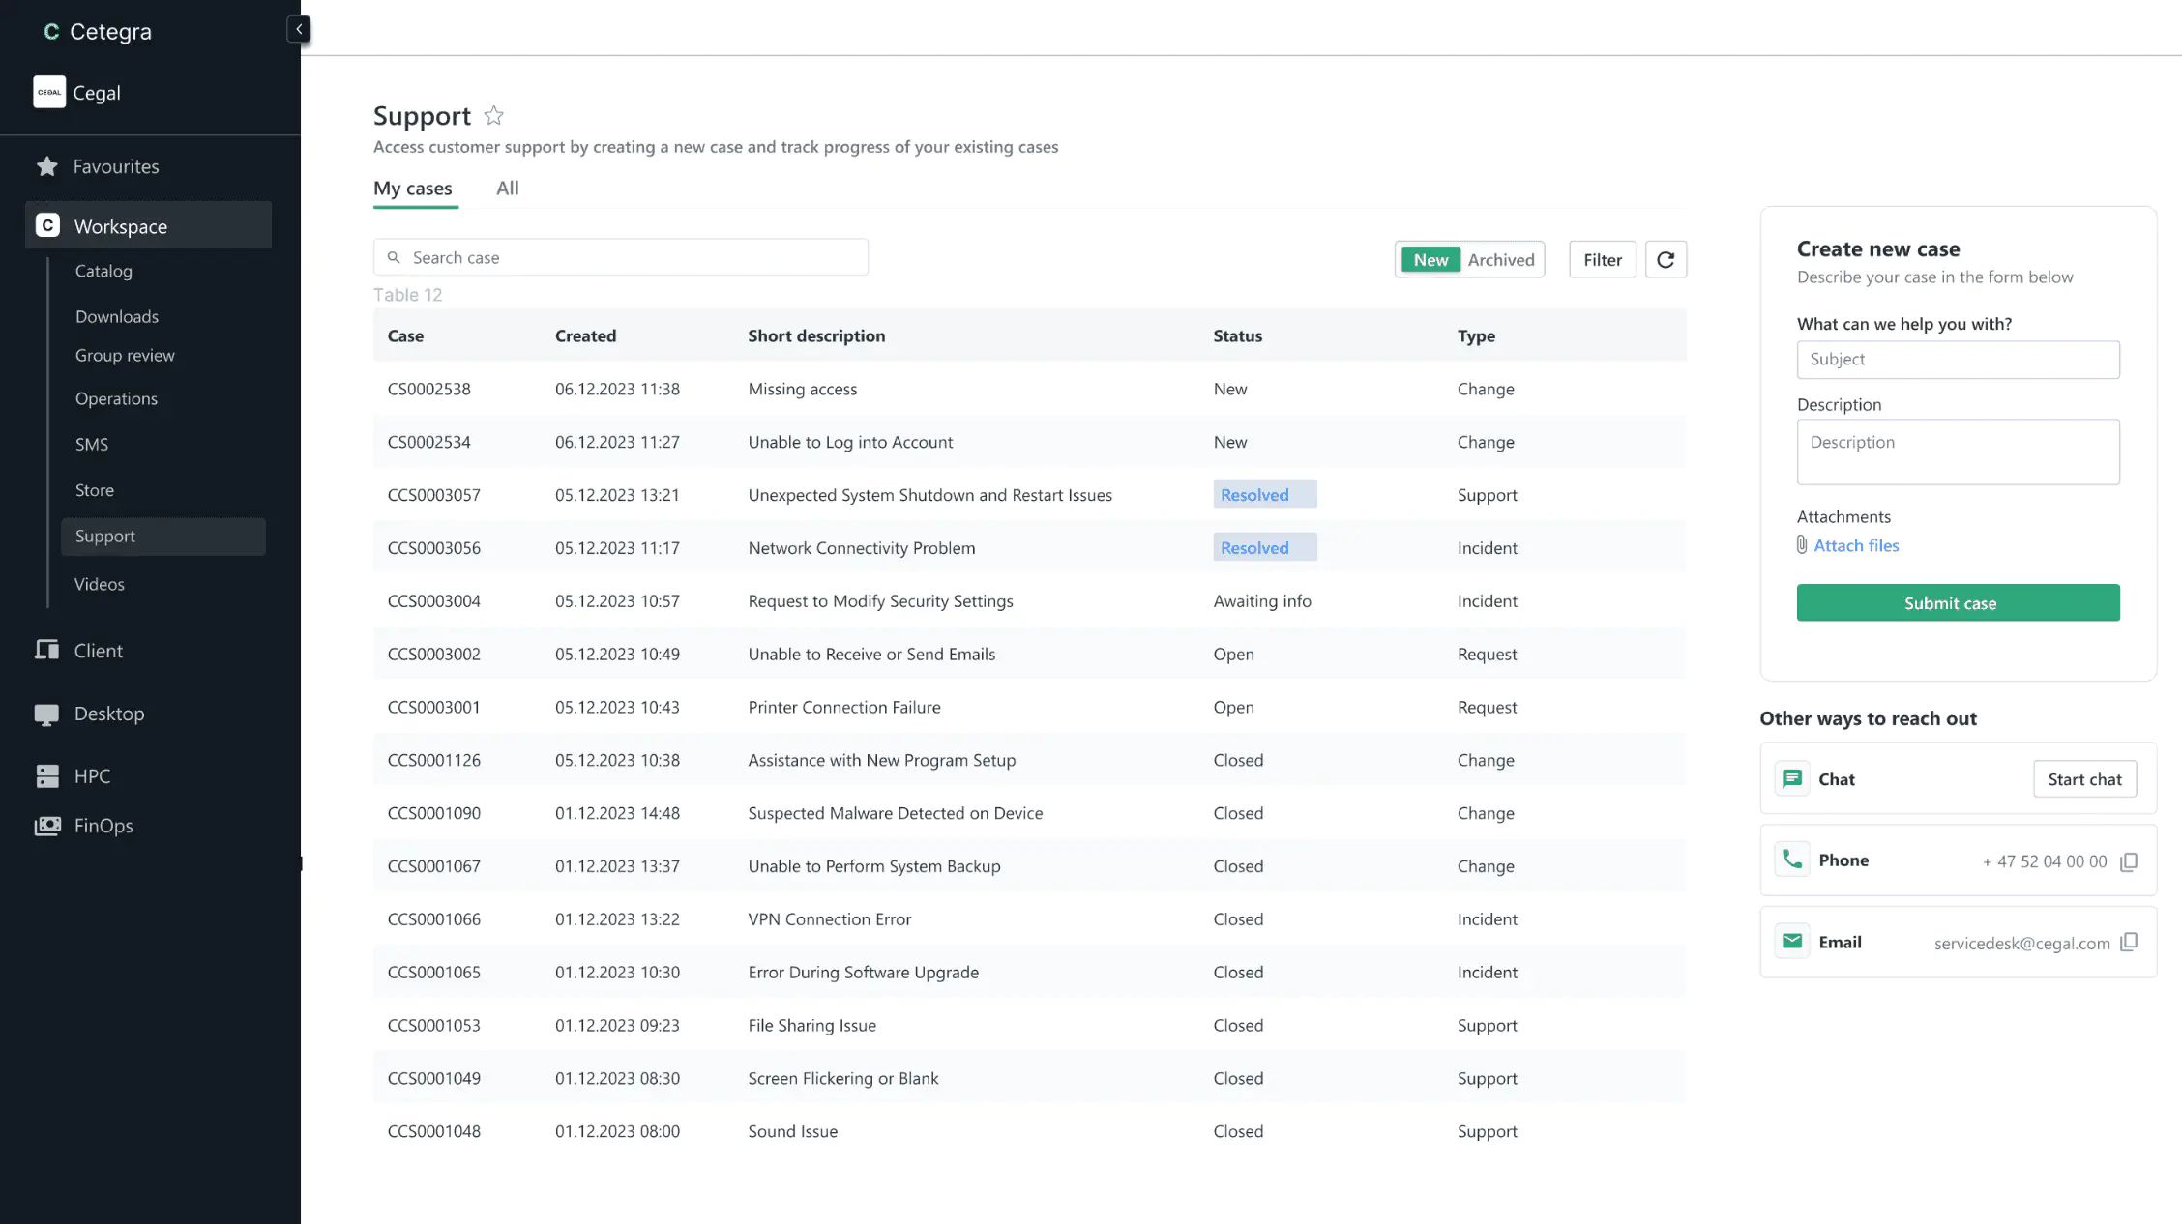Open the HPC section
Screen dimensions: 2182x1224
pyautogui.click(x=92, y=776)
